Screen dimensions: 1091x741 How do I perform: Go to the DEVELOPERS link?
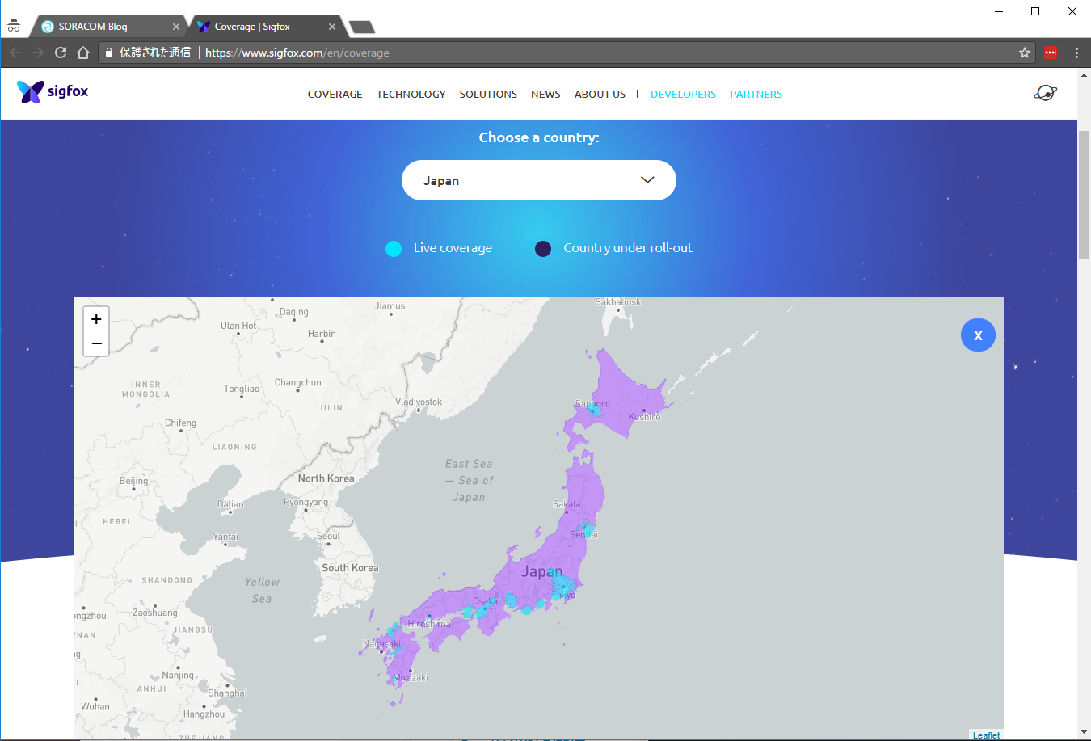point(684,95)
